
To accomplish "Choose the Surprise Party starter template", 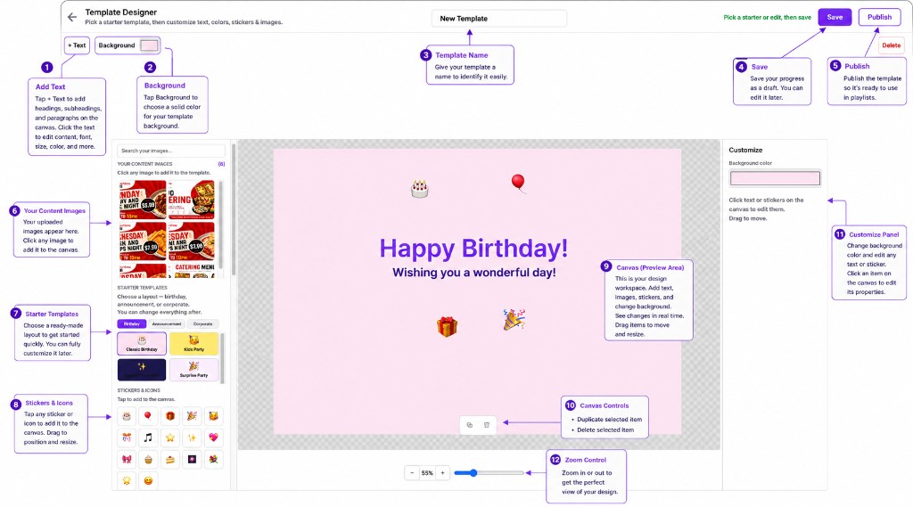I will [x=193, y=370].
